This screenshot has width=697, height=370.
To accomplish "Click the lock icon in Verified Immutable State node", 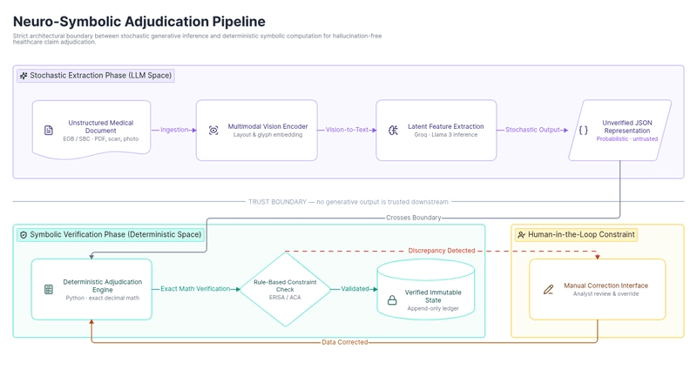I will point(392,300).
